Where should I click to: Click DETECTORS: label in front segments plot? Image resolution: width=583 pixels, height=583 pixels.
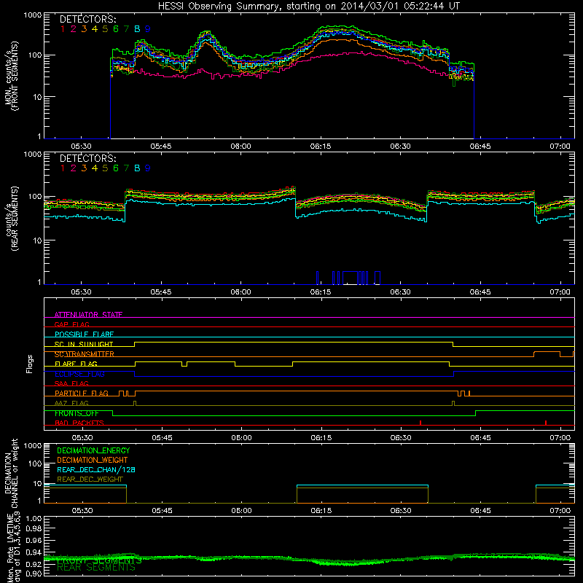[87, 19]
